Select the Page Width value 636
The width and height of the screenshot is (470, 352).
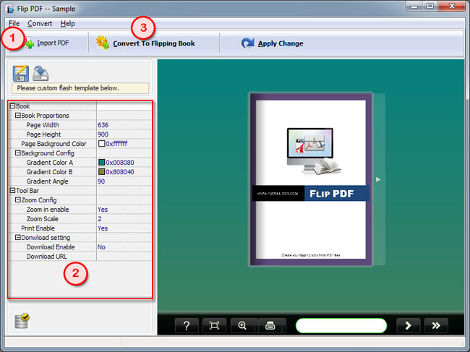[103, 125]
